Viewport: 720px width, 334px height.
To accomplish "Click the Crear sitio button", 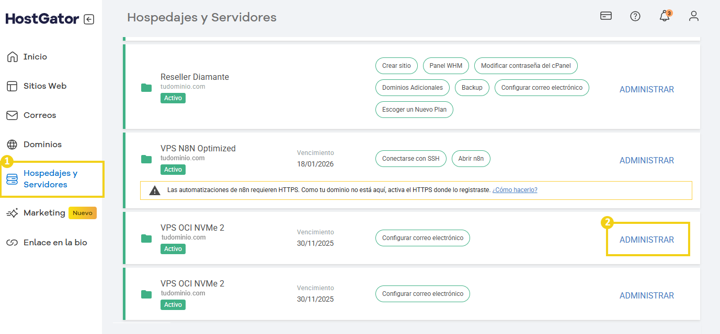I will click(396, 66).
